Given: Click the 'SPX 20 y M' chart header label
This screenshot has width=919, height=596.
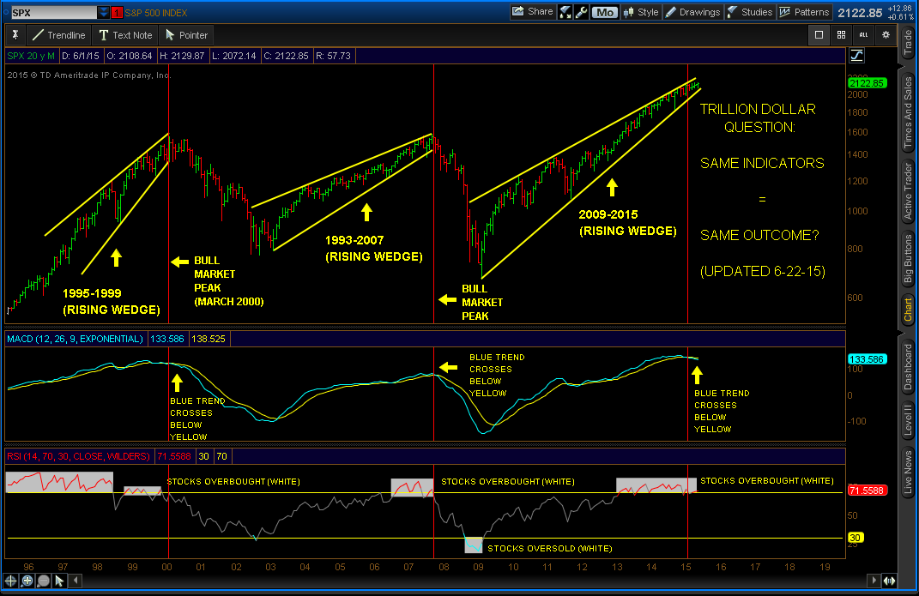Looking at the screenshot, I should click(x=31, y=56).
